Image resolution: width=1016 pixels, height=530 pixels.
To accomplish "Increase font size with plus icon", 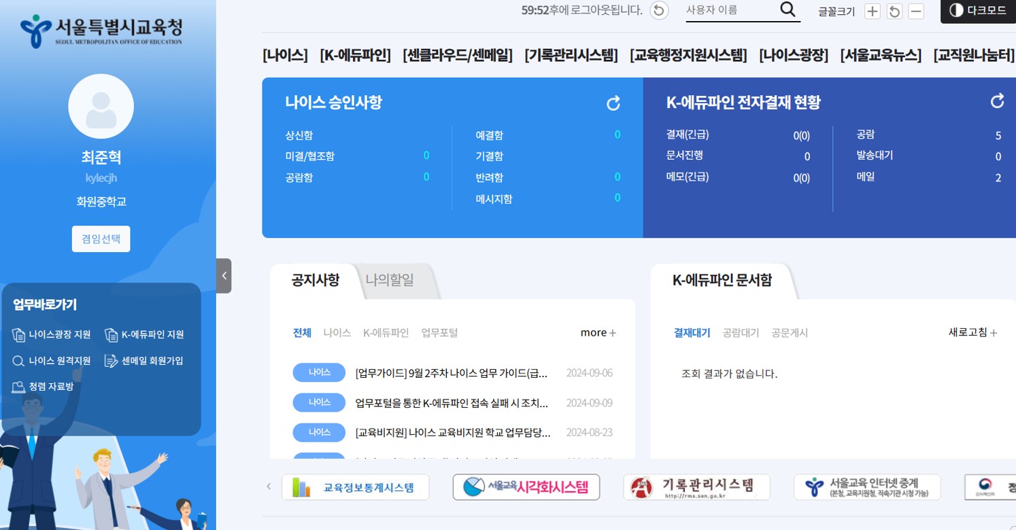I will (873, 11).
